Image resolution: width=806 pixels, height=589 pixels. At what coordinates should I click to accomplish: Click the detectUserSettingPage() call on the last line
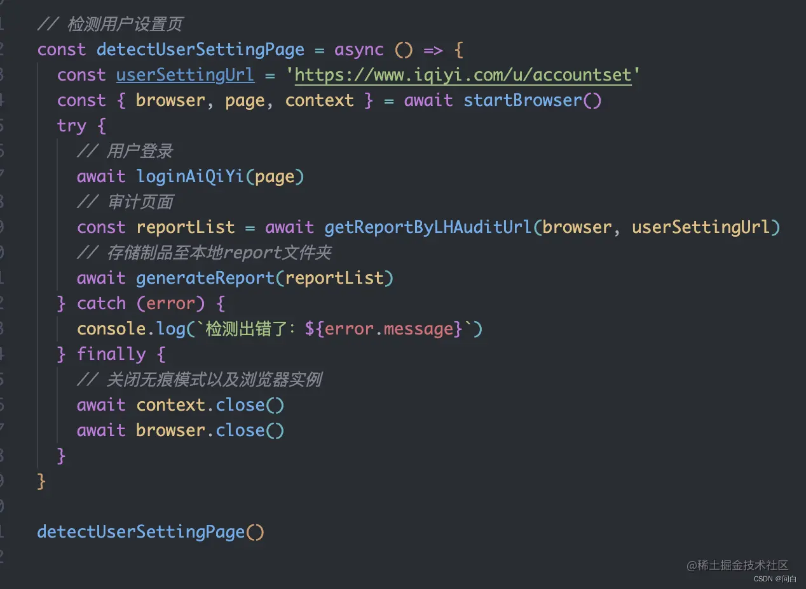[x=151, y=532]
